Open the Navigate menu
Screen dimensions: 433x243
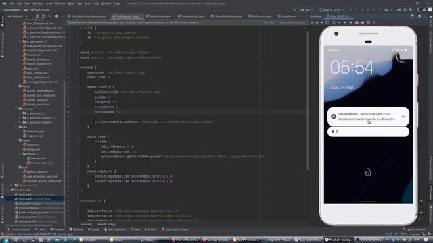click(x=38, y=3)
